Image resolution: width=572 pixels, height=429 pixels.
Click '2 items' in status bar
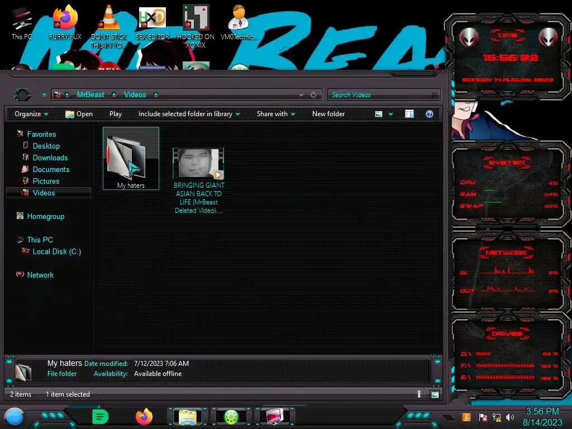click(x=21, y=394)
